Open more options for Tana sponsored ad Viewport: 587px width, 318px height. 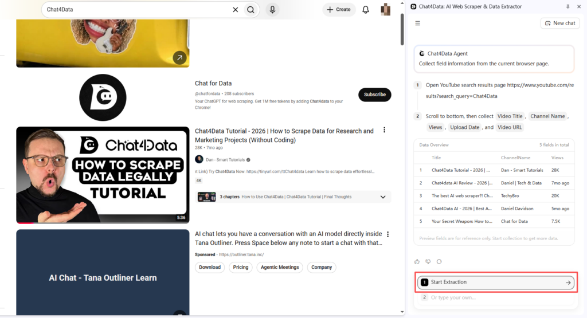(388, 234)
